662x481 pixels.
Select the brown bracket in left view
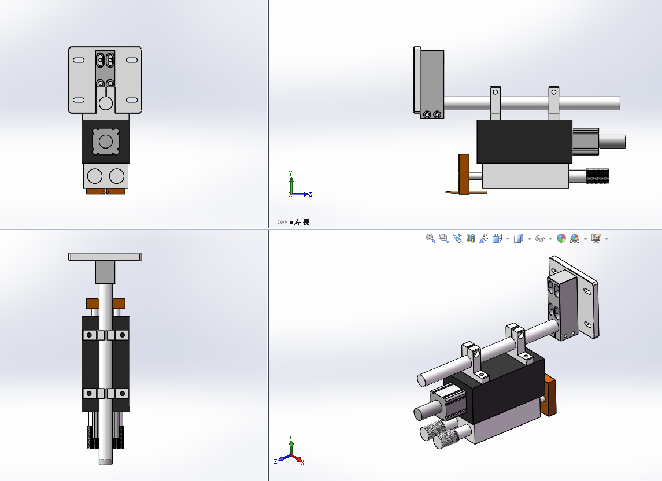[464, 174]
